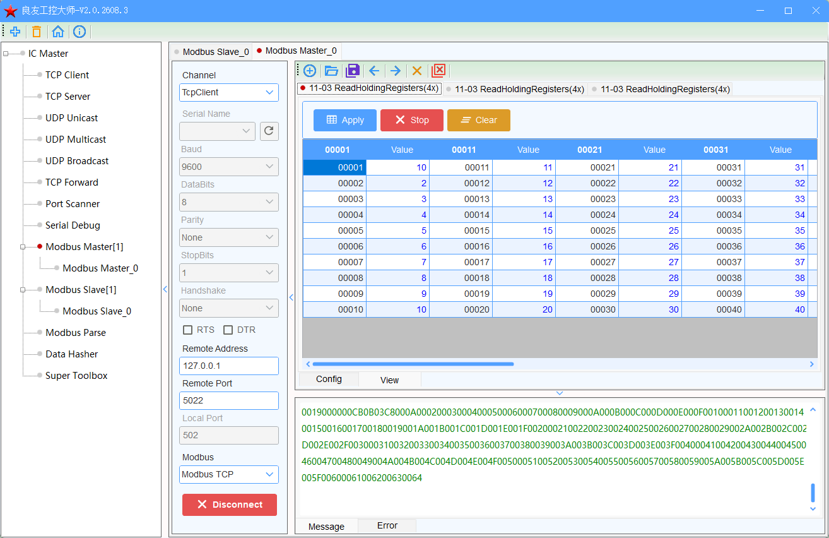Click the Remote Address field 127.0.0.1
Image resolution: width=829 pixels, height=538 pixels.
coord(229,366)
